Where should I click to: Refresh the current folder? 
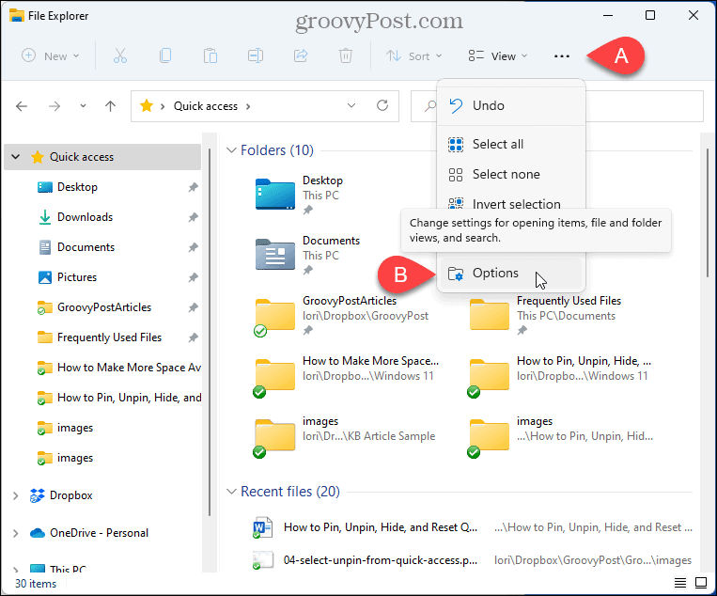(382, 105)
